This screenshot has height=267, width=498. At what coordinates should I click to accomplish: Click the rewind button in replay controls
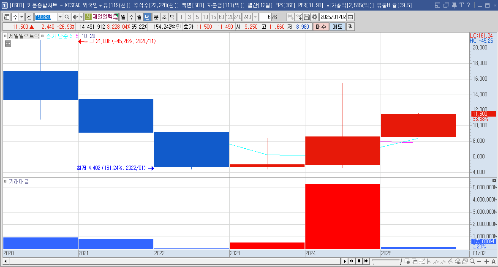click(351, 261)
